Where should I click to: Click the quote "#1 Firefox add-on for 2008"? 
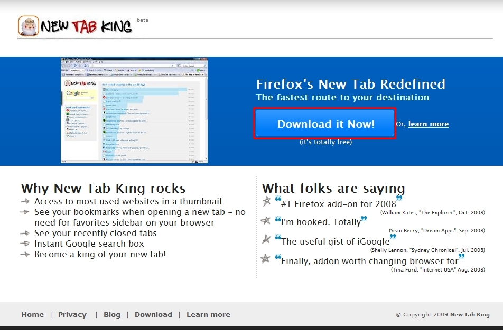[x=339, y=204]
